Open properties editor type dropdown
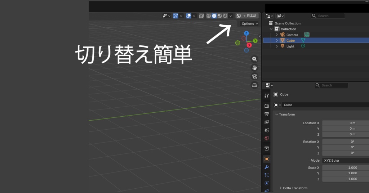 click(269, 85)
